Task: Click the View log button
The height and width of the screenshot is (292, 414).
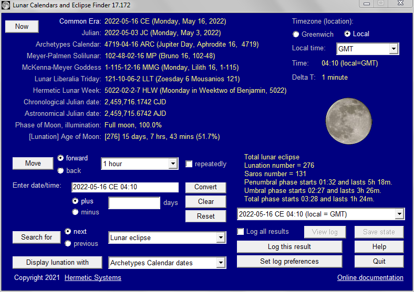Action: 325,232
